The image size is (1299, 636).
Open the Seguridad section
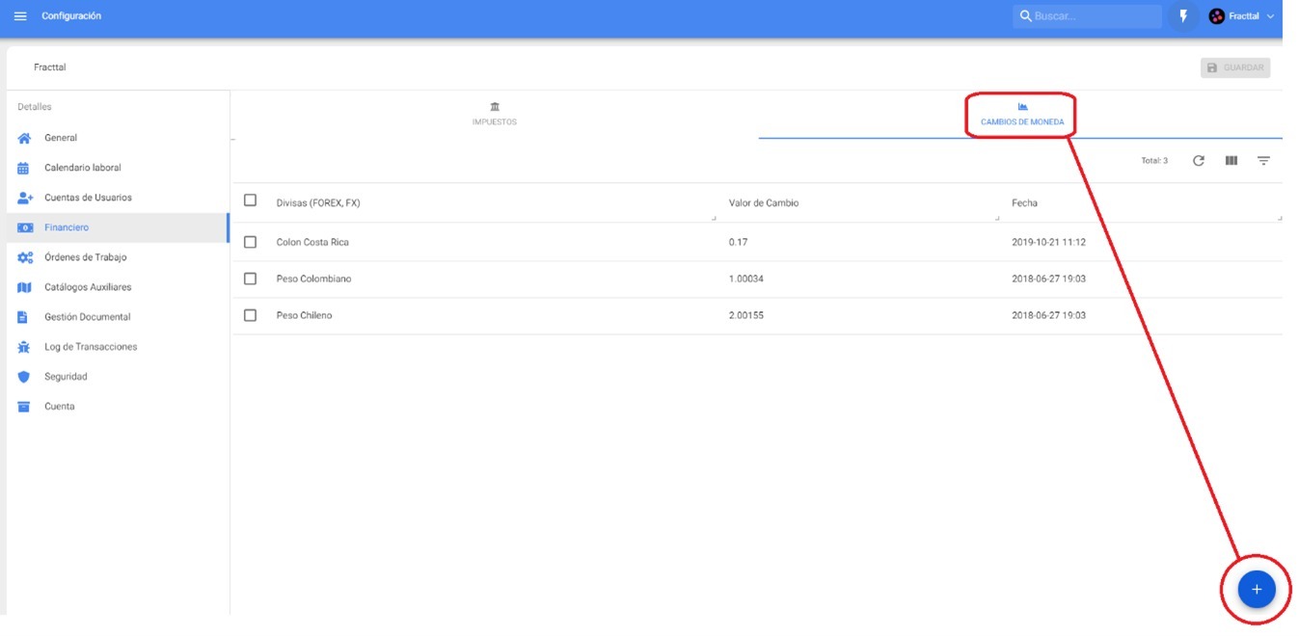click(x=66, y=377)
